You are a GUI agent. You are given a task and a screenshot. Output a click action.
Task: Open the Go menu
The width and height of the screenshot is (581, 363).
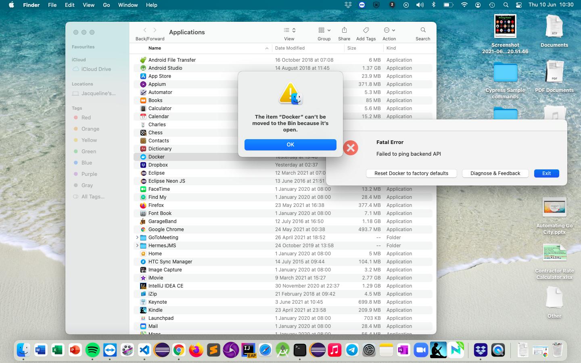(107, 5)
